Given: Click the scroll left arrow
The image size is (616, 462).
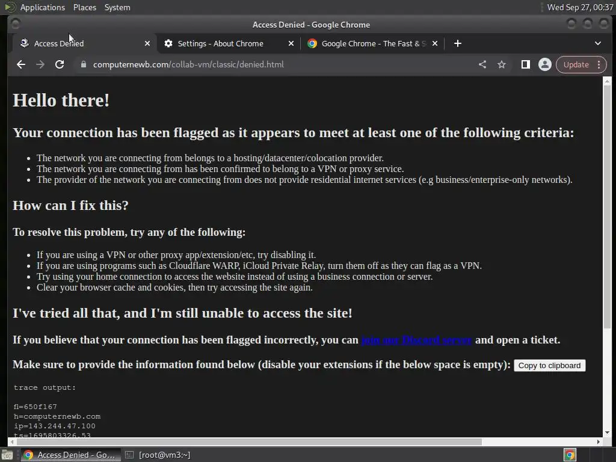Looking at the screenshot, I should pos(12,442).
